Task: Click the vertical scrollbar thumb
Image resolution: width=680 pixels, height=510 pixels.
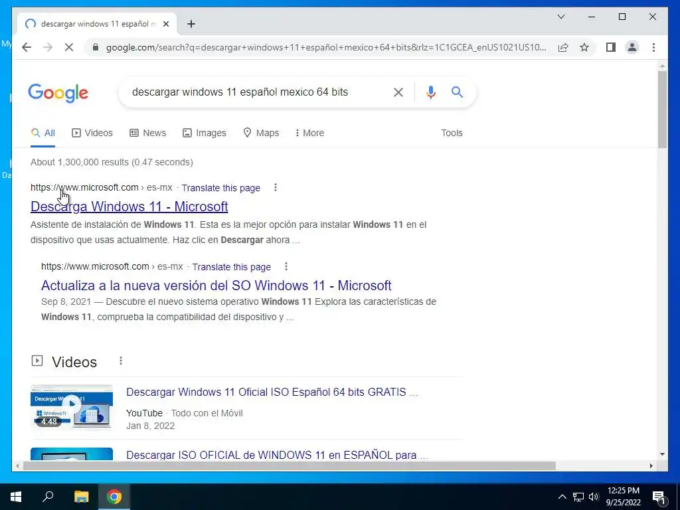Action: 662,110
